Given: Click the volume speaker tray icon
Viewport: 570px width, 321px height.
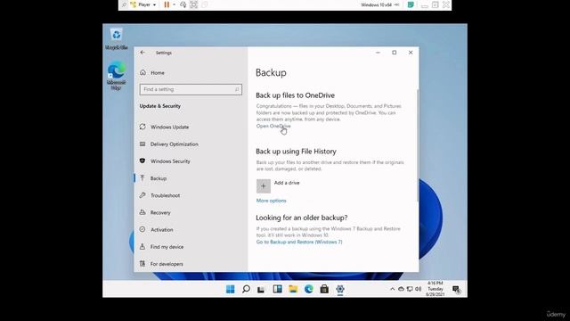Looking at the screenshot, I should point(419,289).
